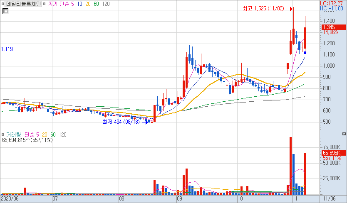The image size is (347, 203).
Task: Click the 07 month axis label
Action: [x=55, y=198]
